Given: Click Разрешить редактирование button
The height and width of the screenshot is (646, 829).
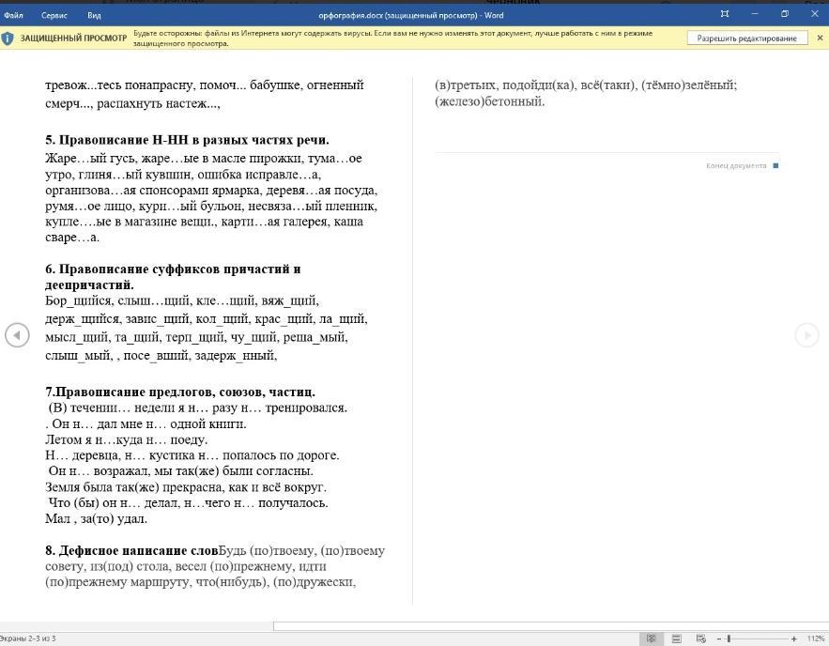Looking at the screenshot, I should (747, 38).
